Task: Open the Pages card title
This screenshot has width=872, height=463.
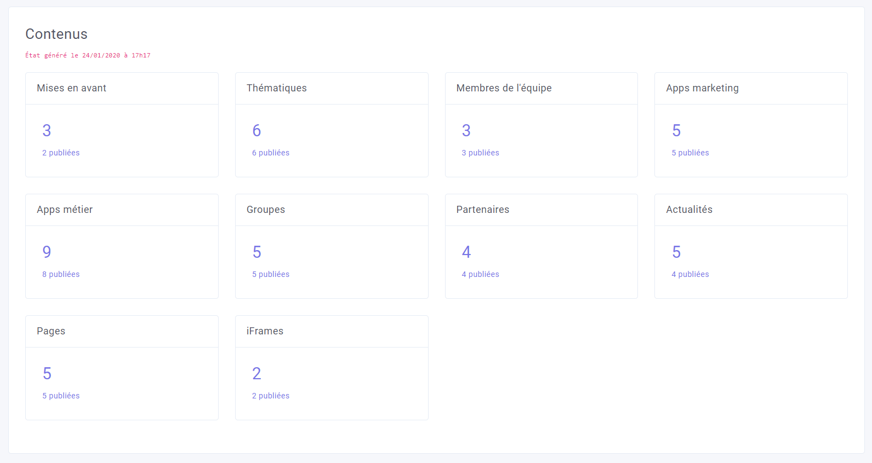Action: 51,331
